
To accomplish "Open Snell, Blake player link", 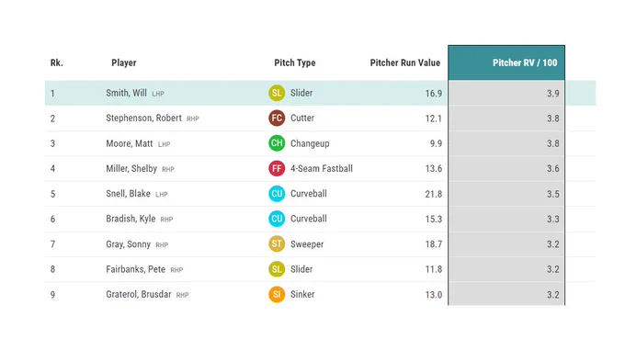I will (x=128, y=194).
